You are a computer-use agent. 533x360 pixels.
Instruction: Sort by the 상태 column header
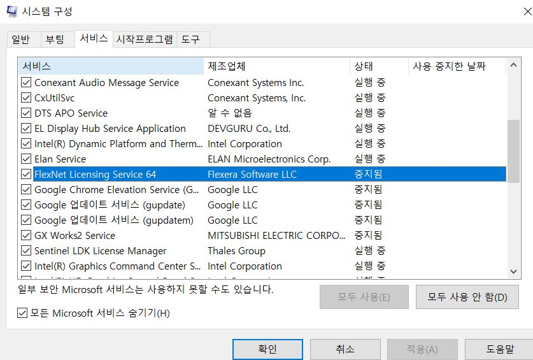379,66
